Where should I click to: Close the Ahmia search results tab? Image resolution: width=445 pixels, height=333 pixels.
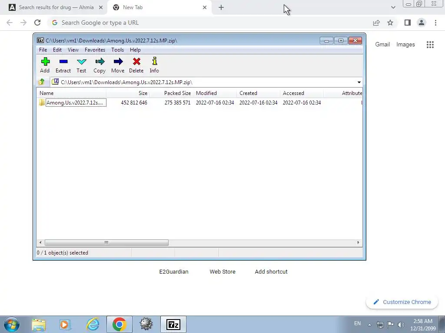101,8
